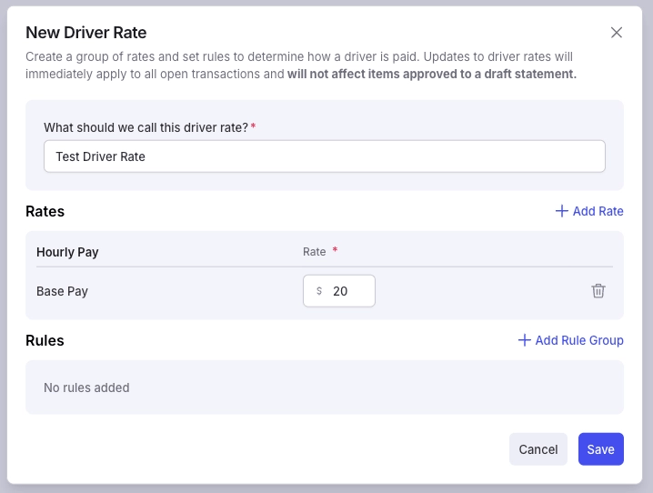Click the Rate column label
This screenshot has height=493, width=653.
point(315,252)
